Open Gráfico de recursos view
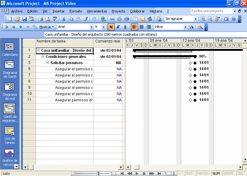This screenshot has height=176, width=247. (x=10, y=157)
